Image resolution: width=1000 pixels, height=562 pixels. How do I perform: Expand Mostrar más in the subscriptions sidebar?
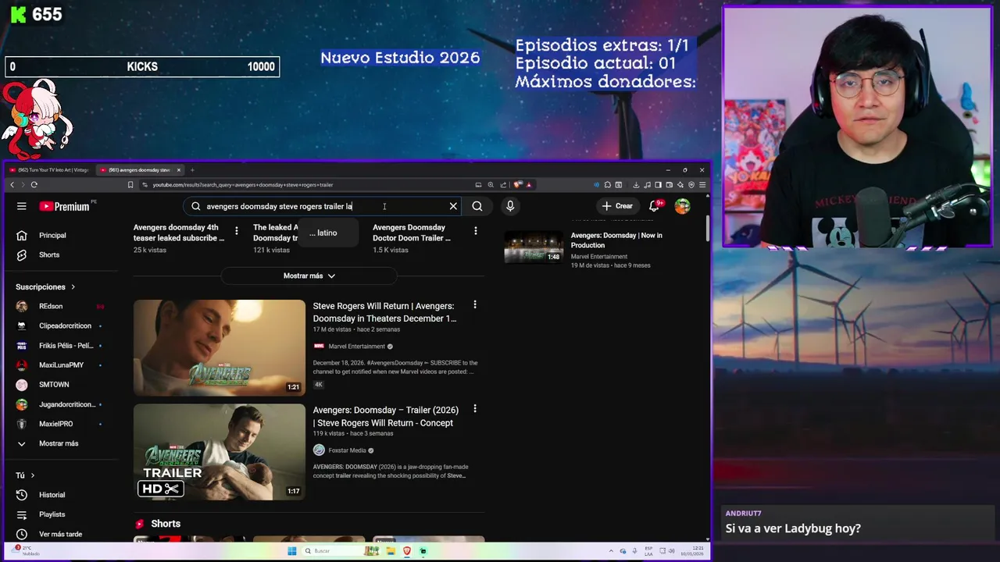coord(59,443)
